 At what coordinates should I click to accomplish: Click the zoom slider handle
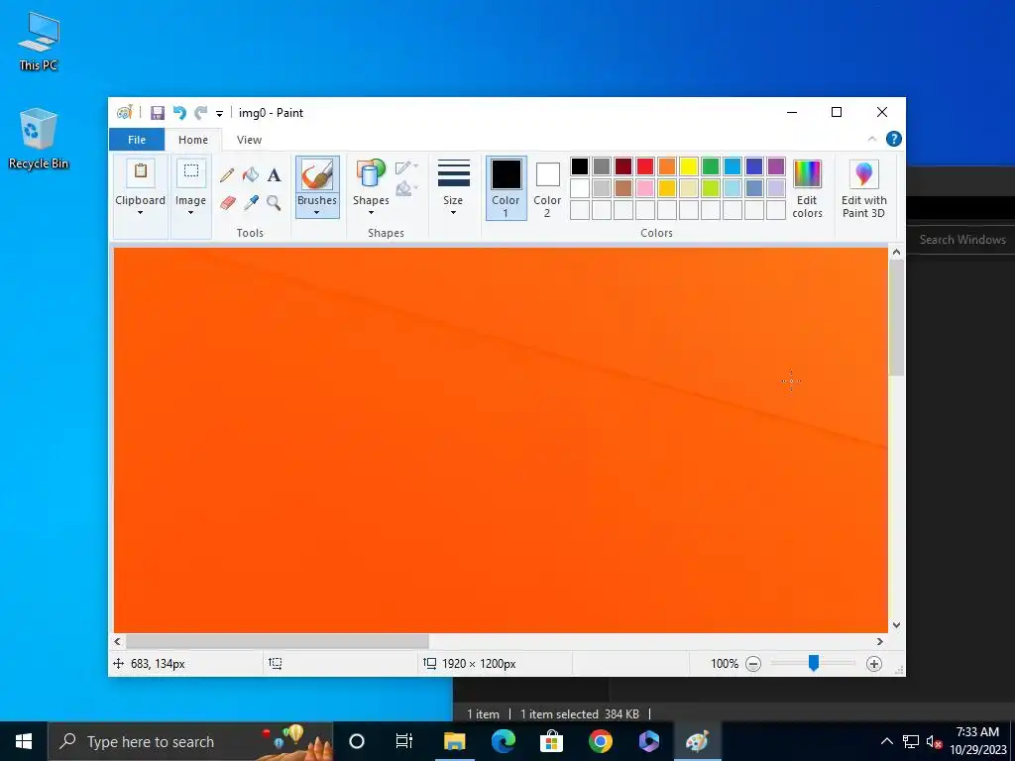coord(814,663)
